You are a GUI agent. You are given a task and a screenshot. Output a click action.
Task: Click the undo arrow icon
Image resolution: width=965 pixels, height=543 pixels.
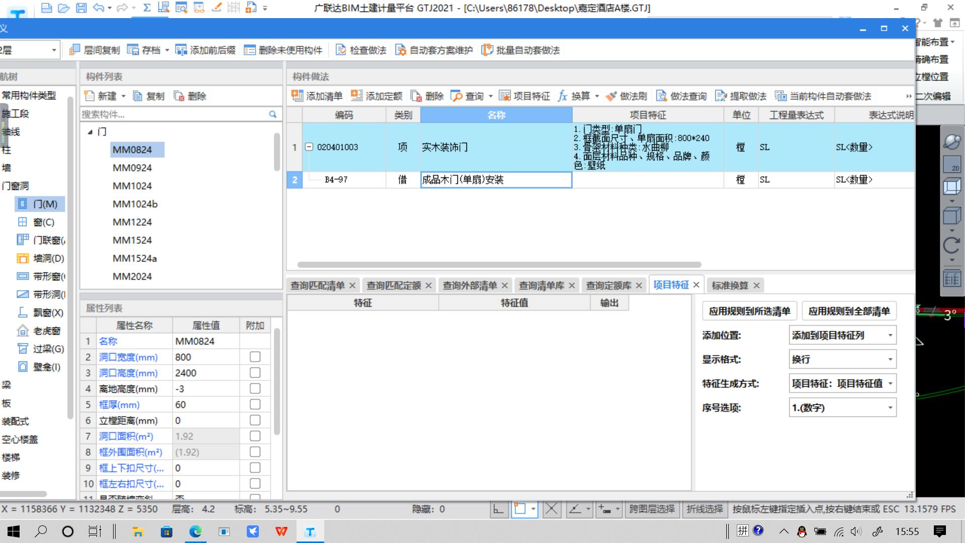[x=99, y=8]
